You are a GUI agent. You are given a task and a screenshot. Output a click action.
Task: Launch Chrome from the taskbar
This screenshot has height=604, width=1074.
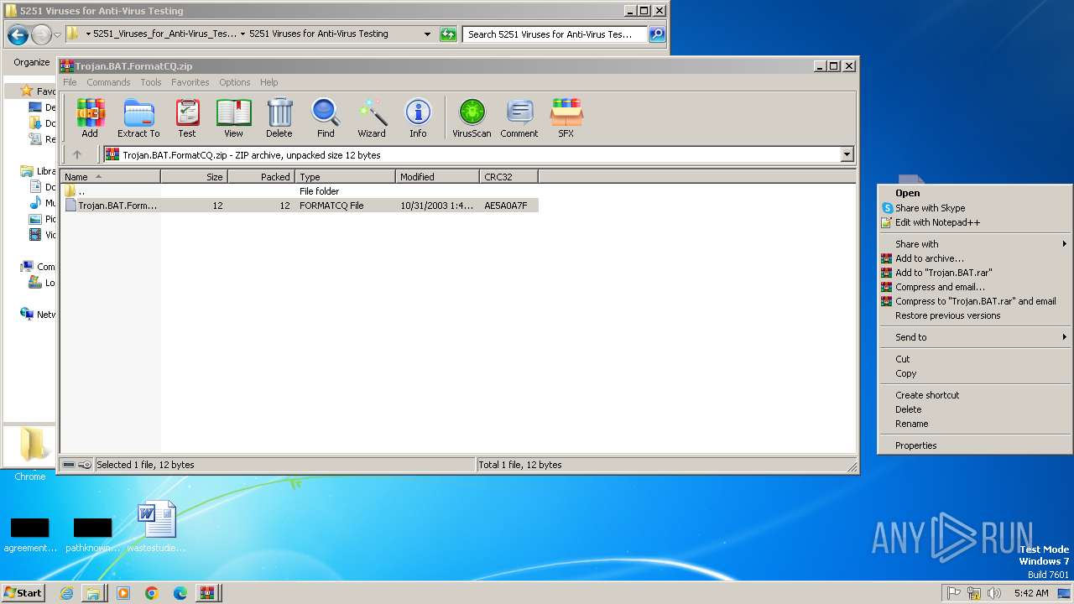coord(152,592)
